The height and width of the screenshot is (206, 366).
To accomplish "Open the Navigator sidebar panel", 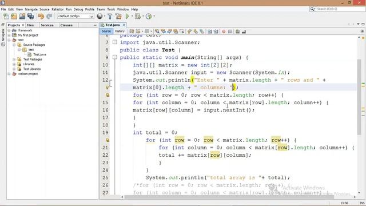I will click(x=3, y=37).
